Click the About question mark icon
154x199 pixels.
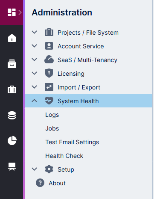[x=40, y=183]
